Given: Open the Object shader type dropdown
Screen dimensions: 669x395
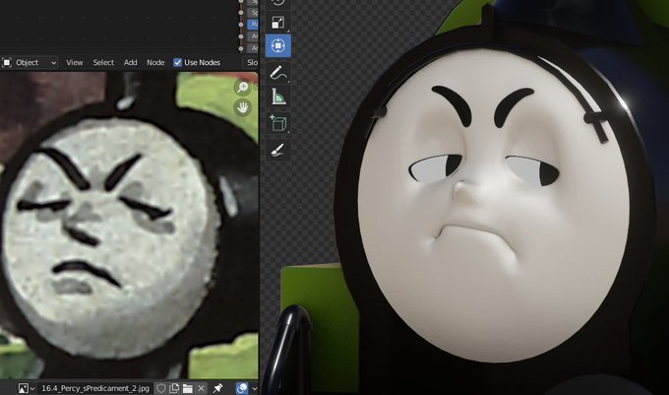Looking at the screenshot, I should [30, 62].
